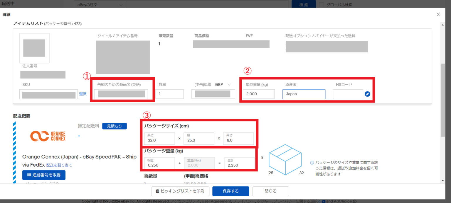The image size is (451, 203).
Task: Click the Orange Connex carrier logo
Action: [48, 136]
